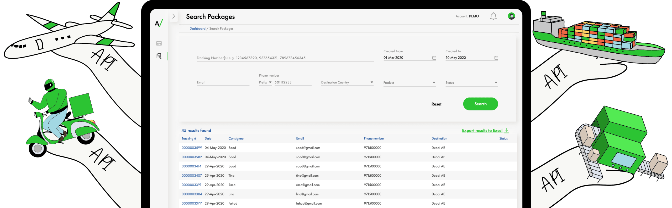Click the Reset link
Image resolution: width=672 pixels, height=208 pixels.
tap(436, 104)
